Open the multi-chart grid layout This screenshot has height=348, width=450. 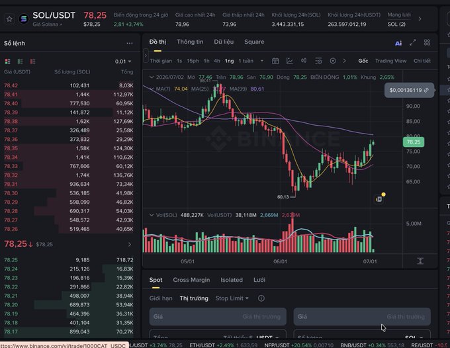point(427,43)
